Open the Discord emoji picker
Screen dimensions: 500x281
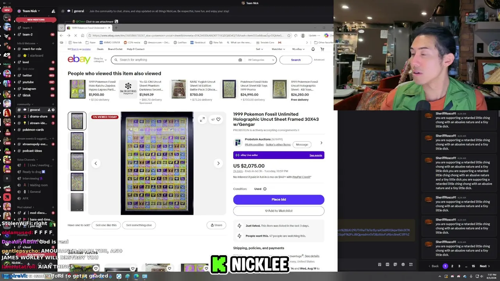point(403,265)
